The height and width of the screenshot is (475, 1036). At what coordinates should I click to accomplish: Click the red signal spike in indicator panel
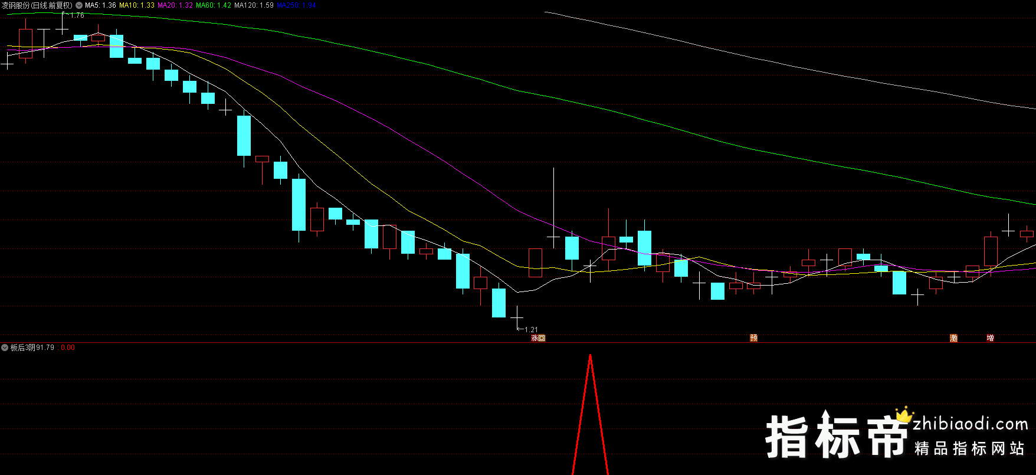point(590,414)
